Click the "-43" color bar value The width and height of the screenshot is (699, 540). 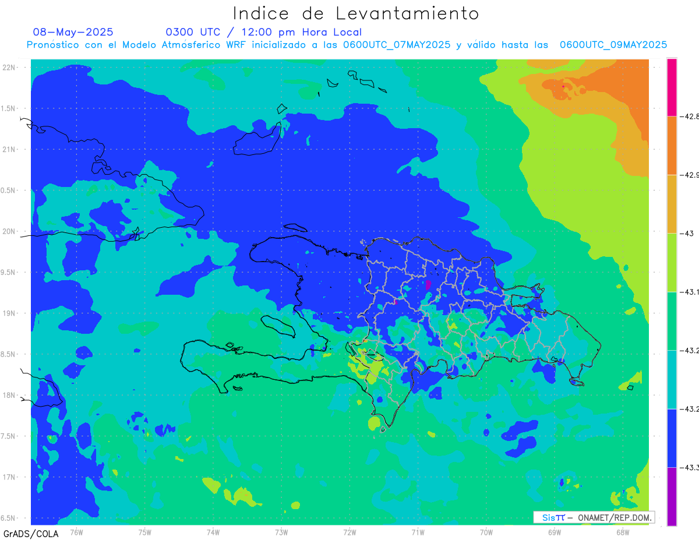tap(687, 234)
